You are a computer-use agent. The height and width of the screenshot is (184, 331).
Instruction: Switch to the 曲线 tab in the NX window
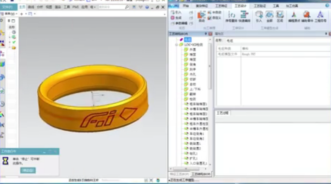click(x=31, y=7)
